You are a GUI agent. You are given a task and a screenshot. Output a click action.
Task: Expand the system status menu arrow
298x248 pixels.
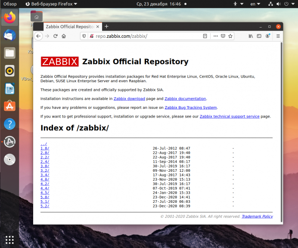(293, 4)
